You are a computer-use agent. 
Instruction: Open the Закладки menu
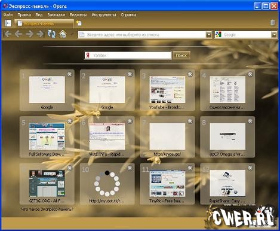(56, 15)
